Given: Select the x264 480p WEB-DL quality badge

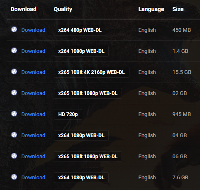Looking at the screenshot, I should [x=80, y=30].
